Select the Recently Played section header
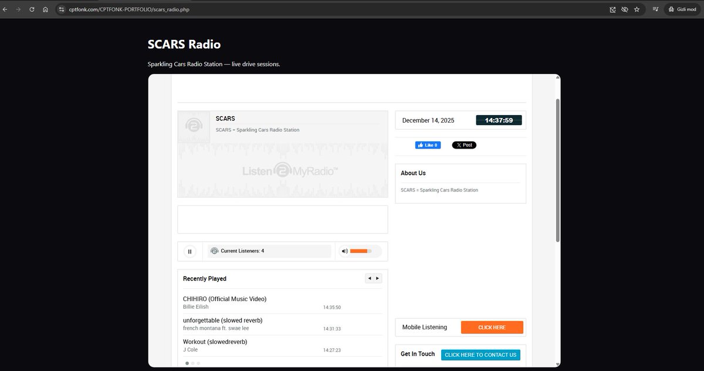Viewport: 704px width, 371px height. tap(204, 278)
